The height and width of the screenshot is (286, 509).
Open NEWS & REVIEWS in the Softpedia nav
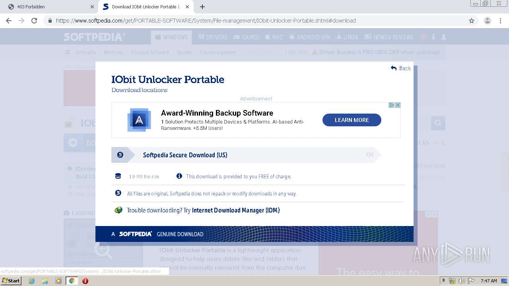point(390,37)
